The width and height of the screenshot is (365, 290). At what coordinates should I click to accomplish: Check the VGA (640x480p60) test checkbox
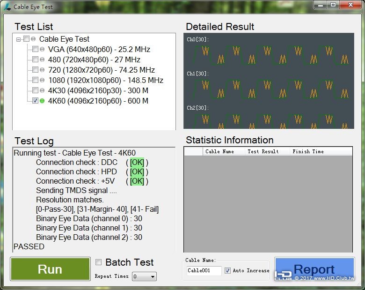(35, 49)
